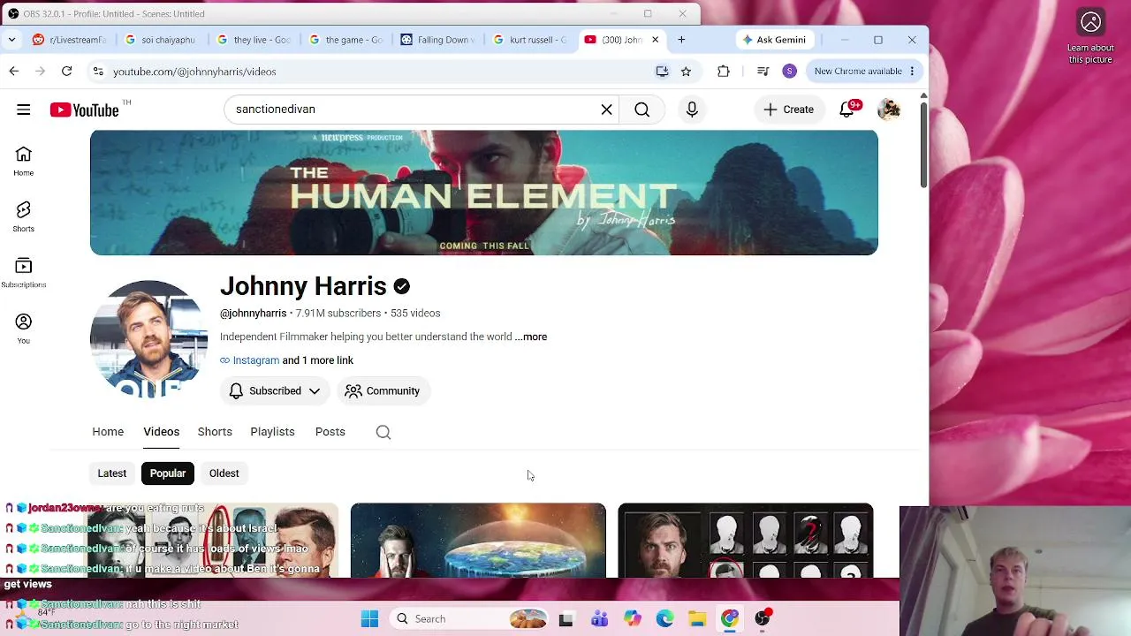Open Home in the YouTube sidebar
The image size is (1131, 636).
pyautogui.click(x=24, y=162)
